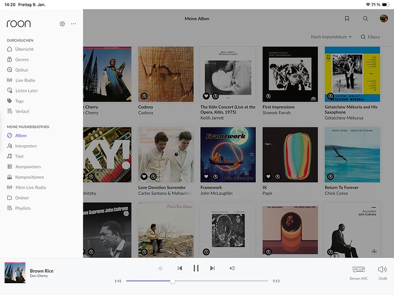Screen dimensions: 394x295
Task: Open volume control showing -31dB
Action: point(382,270)
